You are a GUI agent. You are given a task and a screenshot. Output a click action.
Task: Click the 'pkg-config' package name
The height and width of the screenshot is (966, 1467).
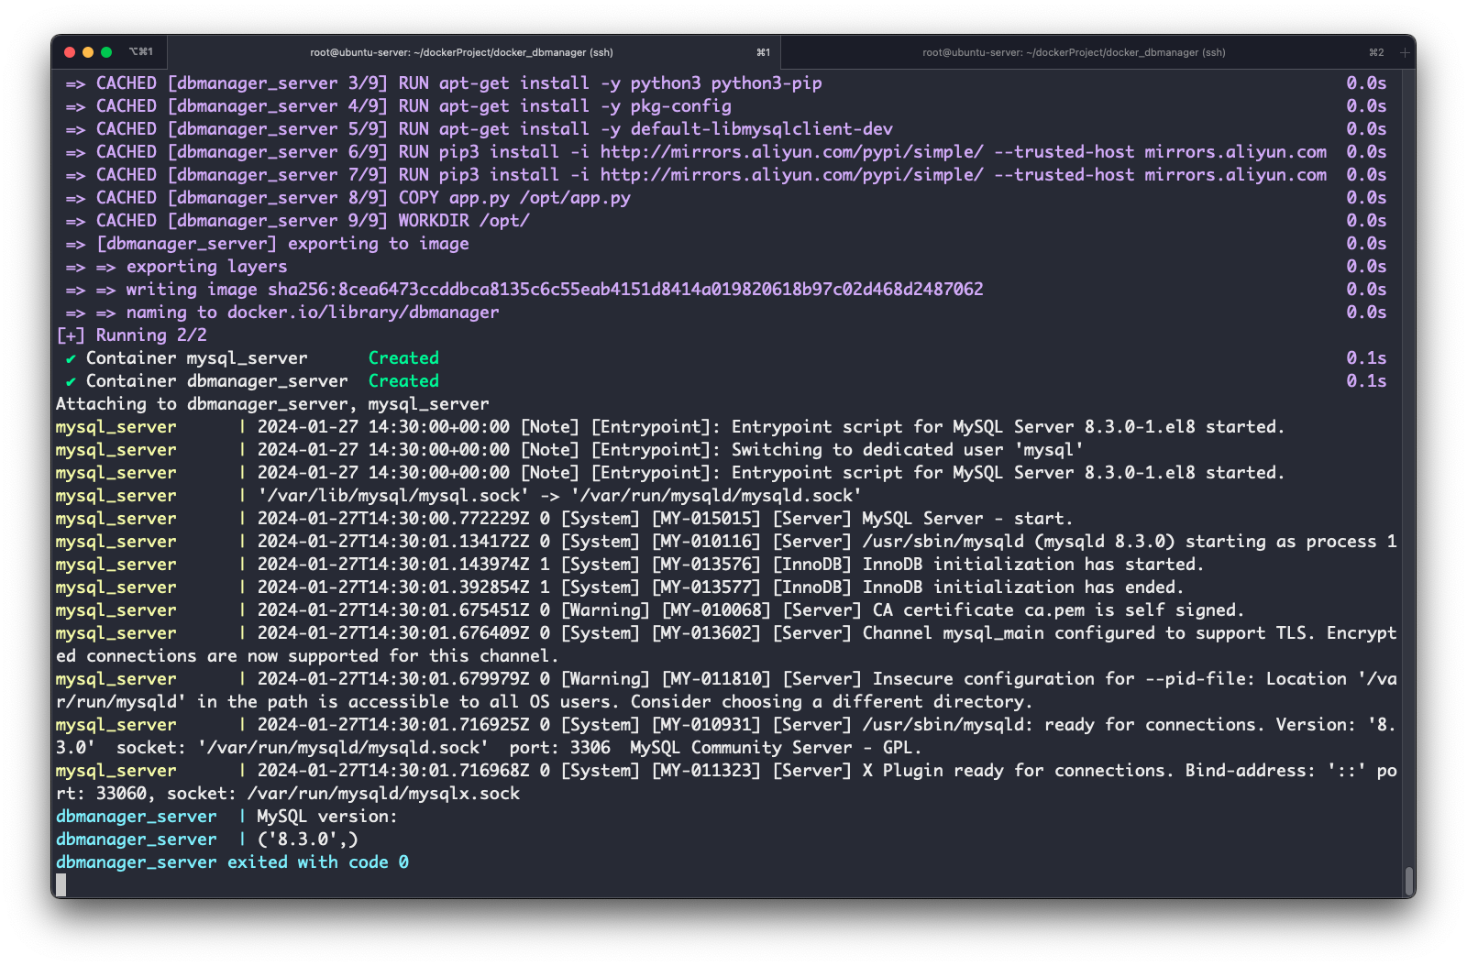[x=681, y=106]
